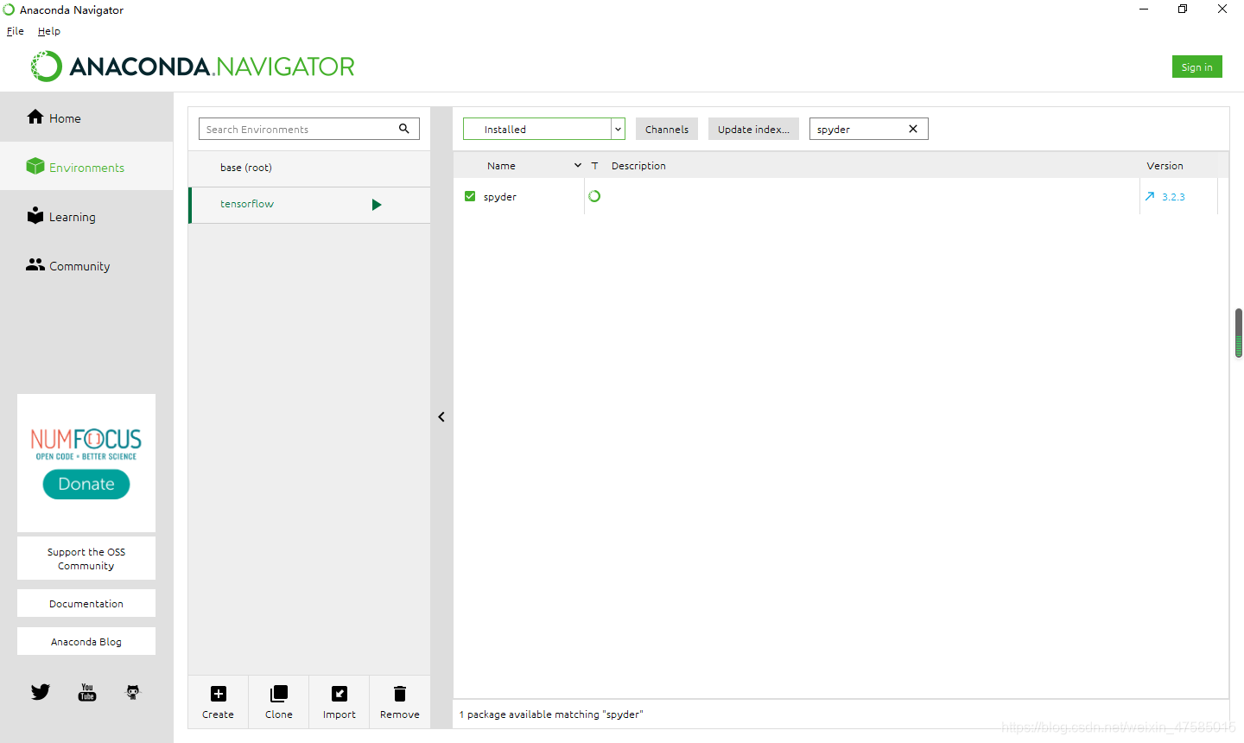The width and height of the screenshot is (1244, 743).
Task: Click the Anaconda title bar app icon
Action: tap(9, 10)
